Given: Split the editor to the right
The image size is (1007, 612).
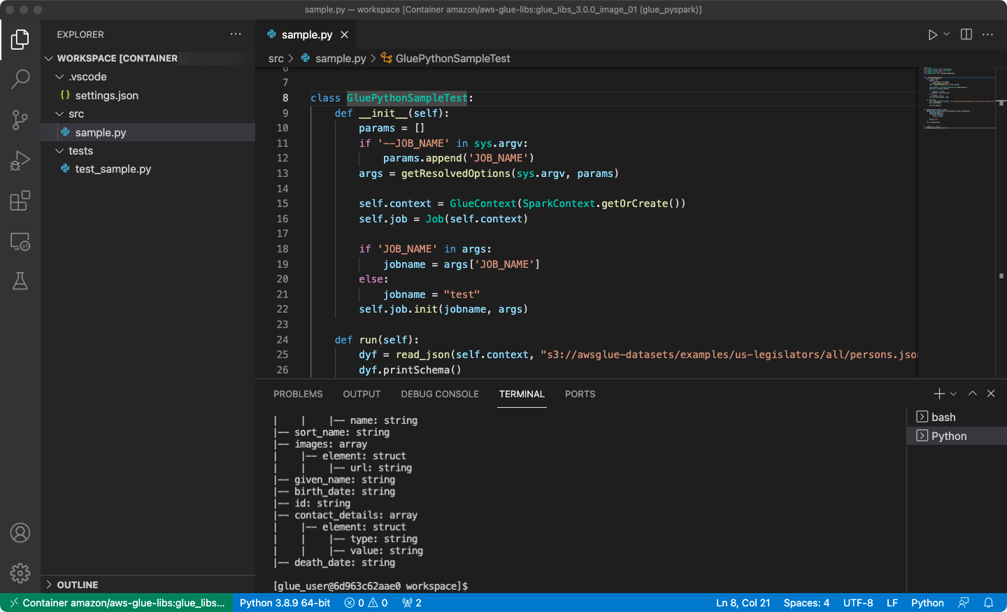Looking at the screenshot, I should coord(966,35).
